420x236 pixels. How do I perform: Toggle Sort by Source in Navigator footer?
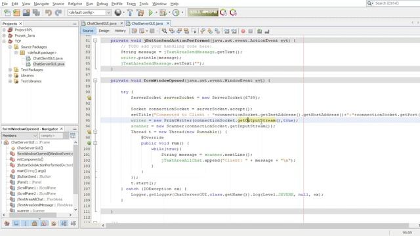[x=73, y=223]
